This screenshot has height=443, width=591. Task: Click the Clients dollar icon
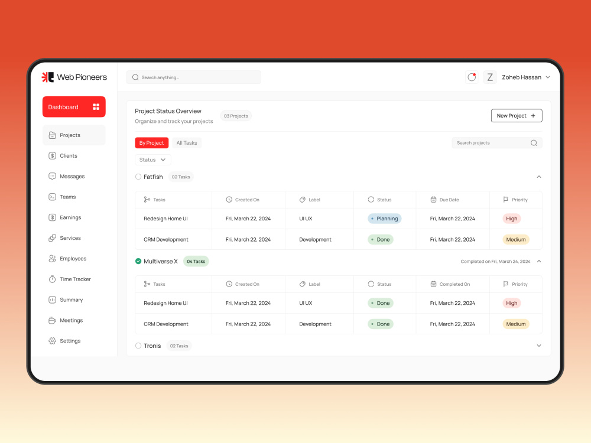pos(53,155)
